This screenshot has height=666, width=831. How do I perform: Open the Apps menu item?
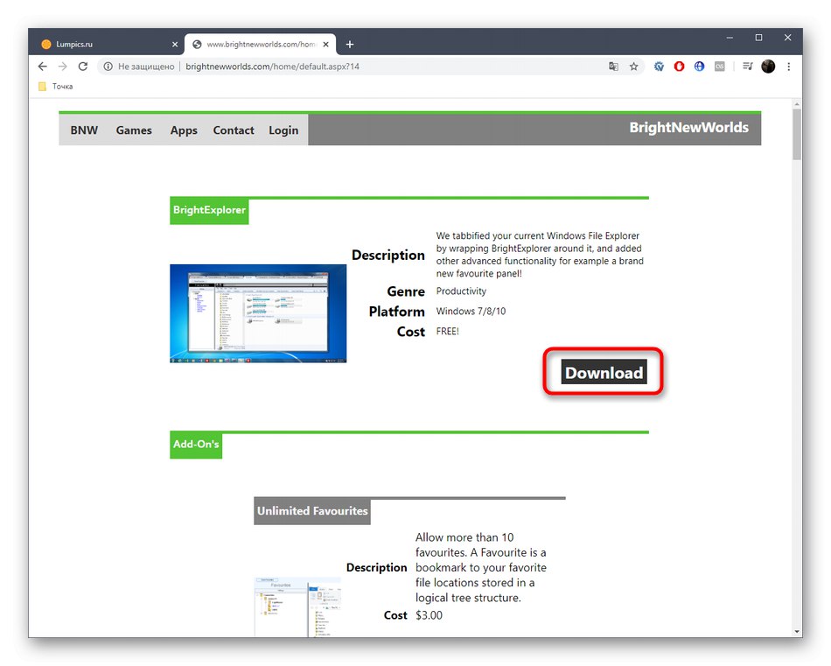pyautogui.click(x=184, y=130)
